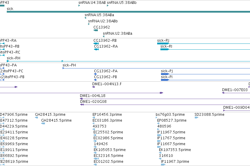The height and width of the screenshot is (166, 250).
Task: Click the DME1-020G08 clone label
Action: coord(93,102)
